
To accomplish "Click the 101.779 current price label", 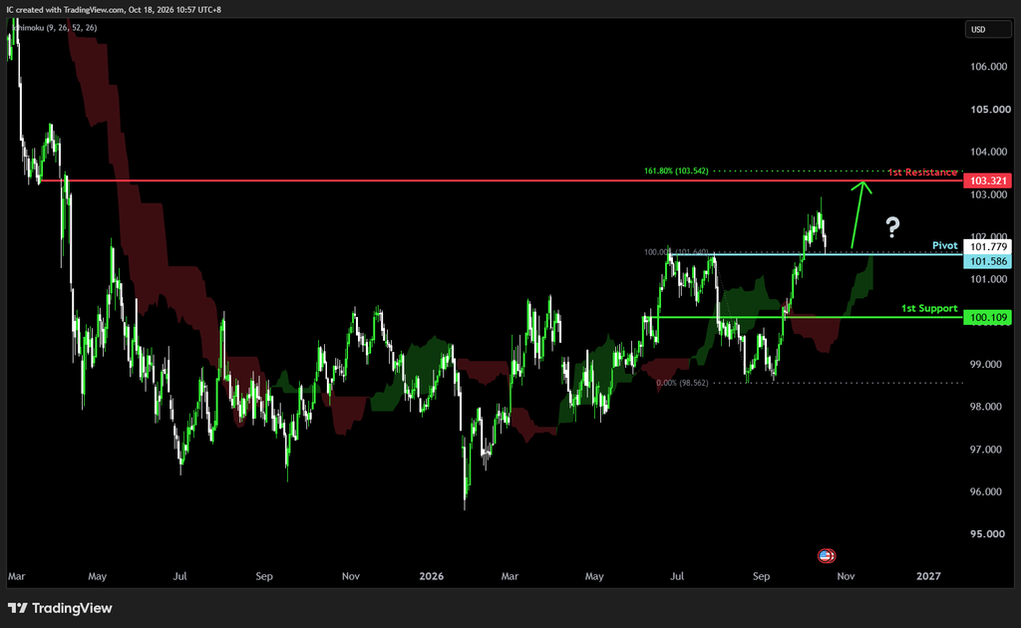I will point(987,246).
